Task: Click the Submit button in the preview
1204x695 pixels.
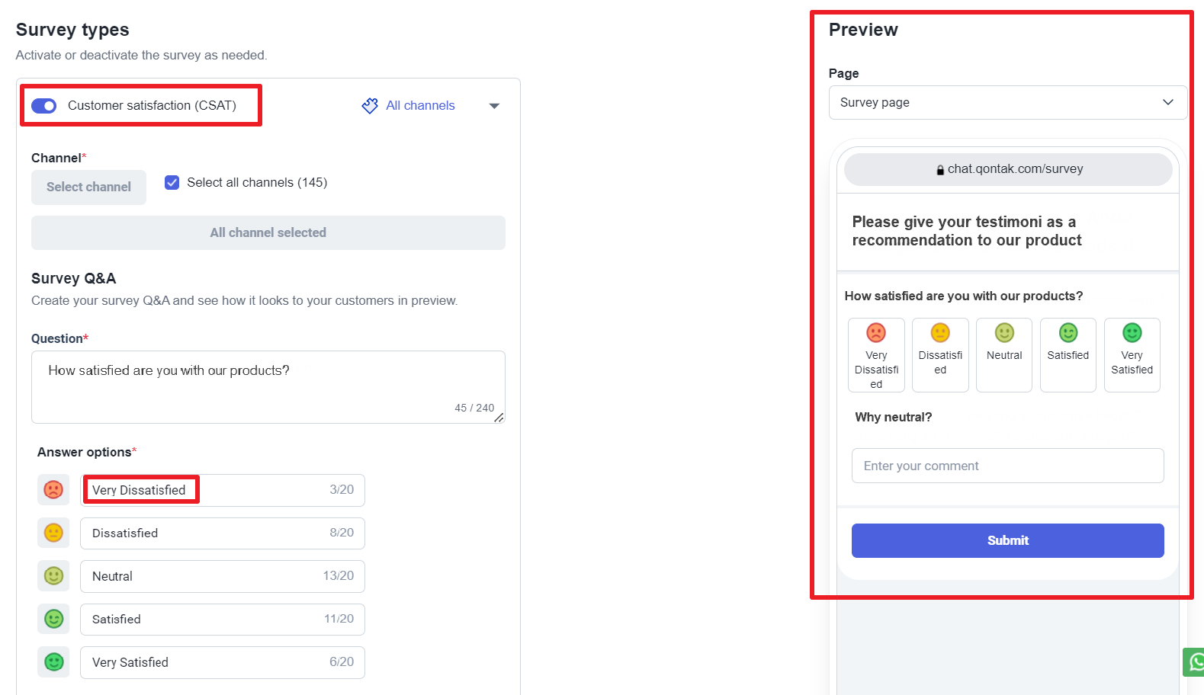Action: (1008, 540)
